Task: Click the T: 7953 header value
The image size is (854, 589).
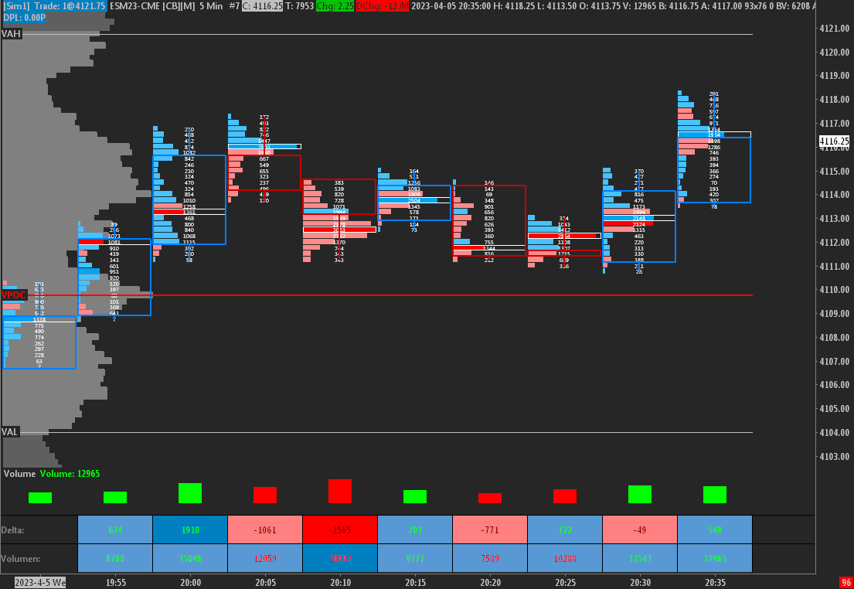Action: pos(298,6)
